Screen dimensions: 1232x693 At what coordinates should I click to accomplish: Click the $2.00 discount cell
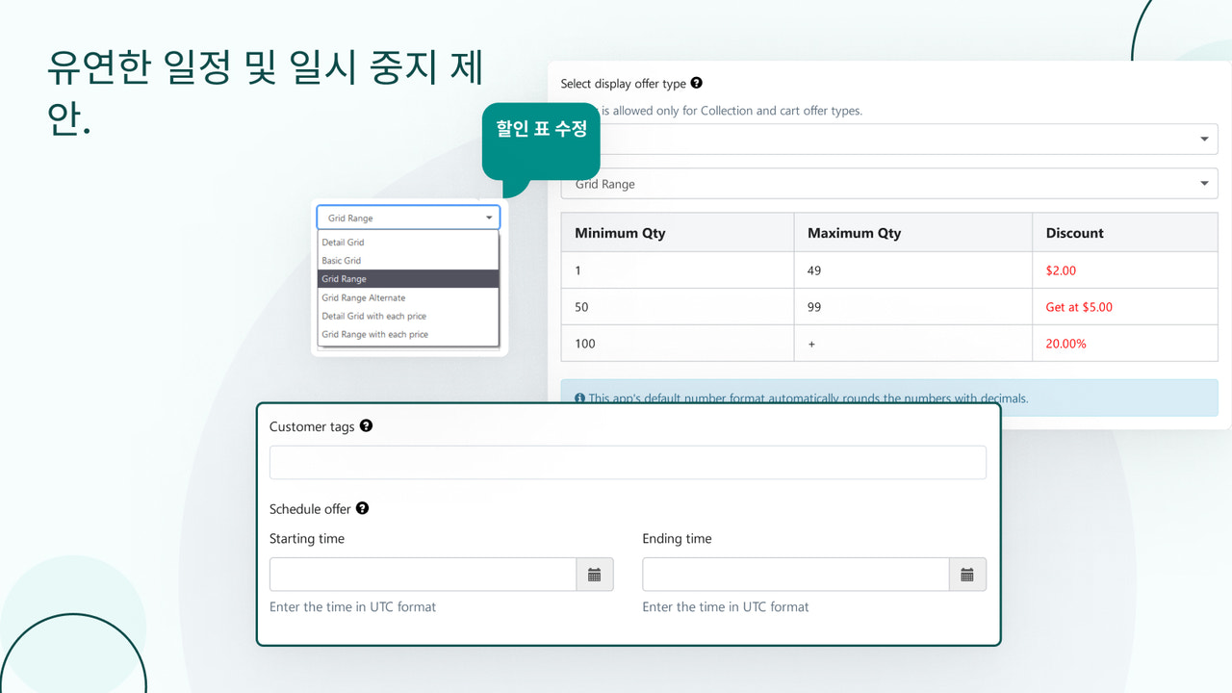[1125, 270]
